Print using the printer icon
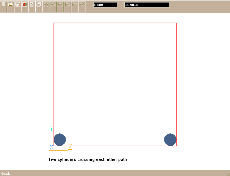This screenshot has height=176, width=230. coord(39,5)
